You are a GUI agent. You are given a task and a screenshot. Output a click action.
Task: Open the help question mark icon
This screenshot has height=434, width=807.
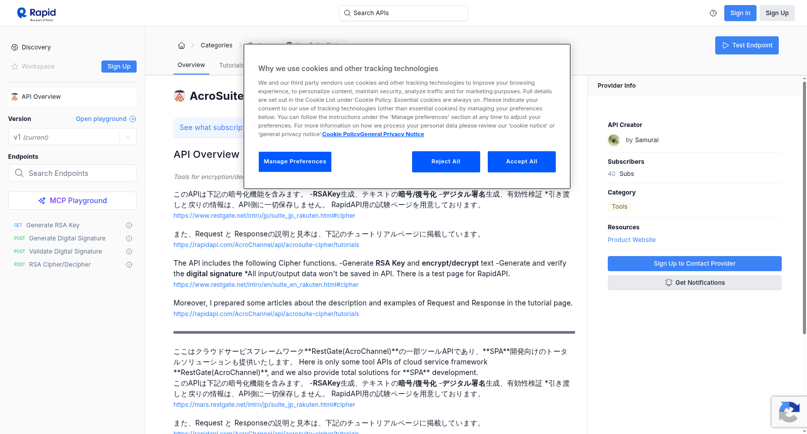[x=713, y=13]
